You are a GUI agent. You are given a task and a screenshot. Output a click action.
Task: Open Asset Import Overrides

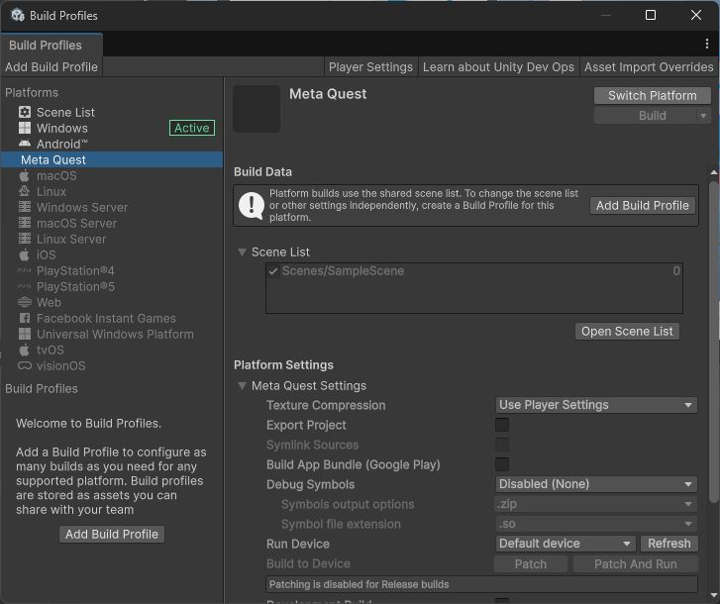[x=649, y=67]
